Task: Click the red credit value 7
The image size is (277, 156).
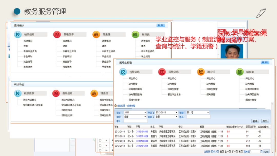Action: pyautogui.click(x=227, y=141)
